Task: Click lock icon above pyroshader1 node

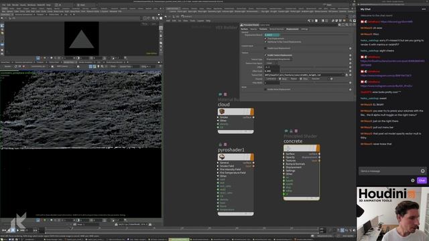Action: [x=221, y=145]
